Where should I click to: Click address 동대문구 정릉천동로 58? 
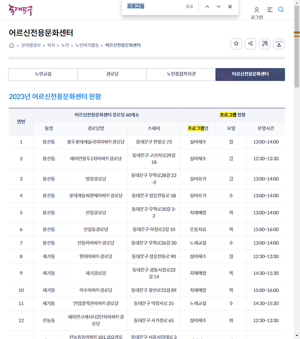154,195
